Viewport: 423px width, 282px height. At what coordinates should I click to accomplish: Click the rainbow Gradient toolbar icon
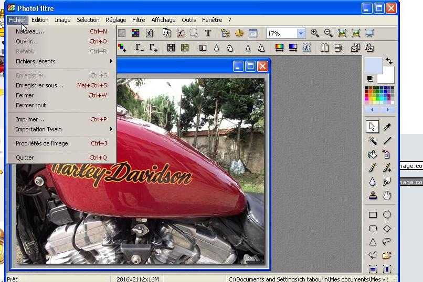pos(279,48)
